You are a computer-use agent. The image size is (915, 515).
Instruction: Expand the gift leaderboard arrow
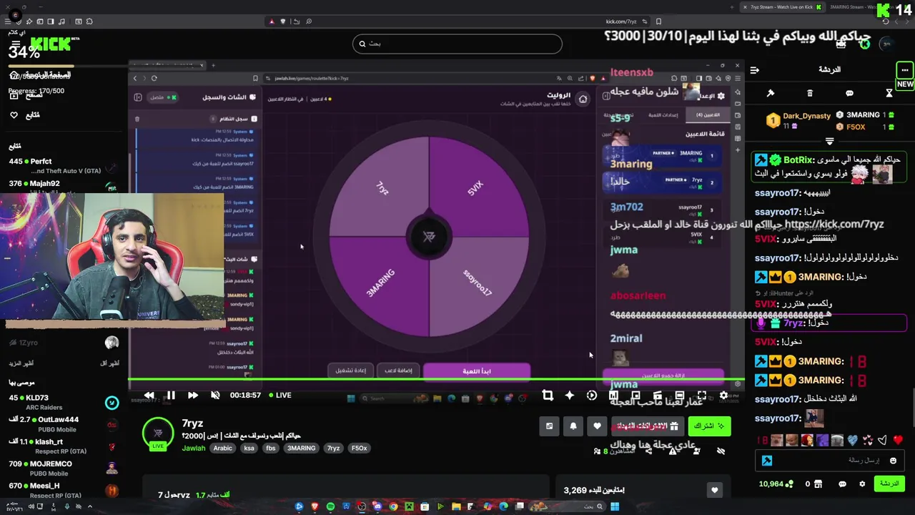click(830, 141)
